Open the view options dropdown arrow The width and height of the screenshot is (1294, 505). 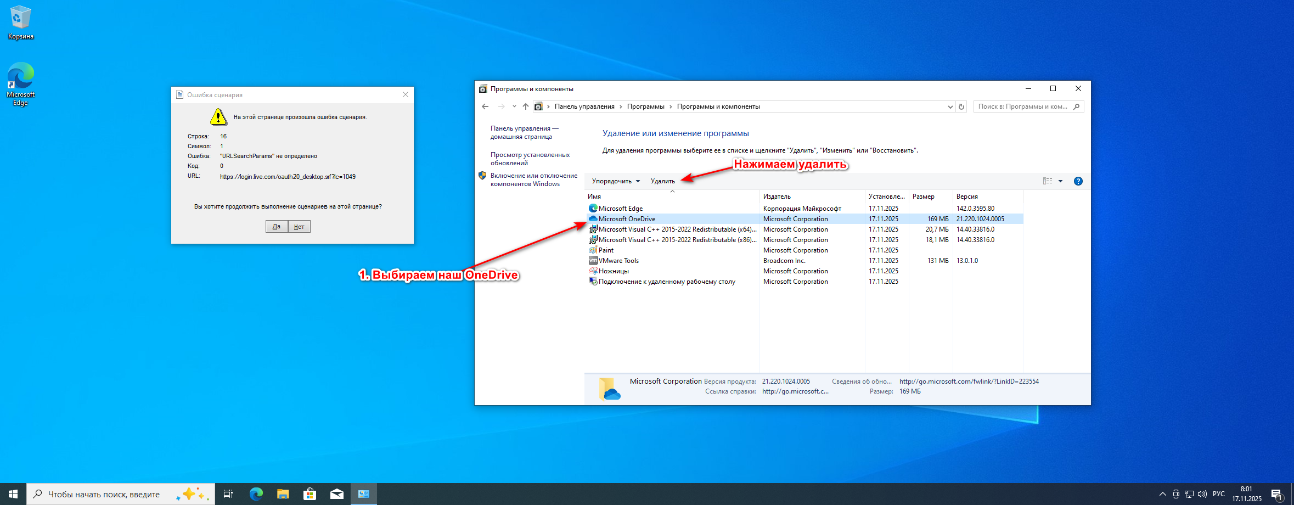[x=1060, y=181]
